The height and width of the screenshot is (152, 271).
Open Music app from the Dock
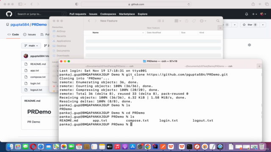117,147
